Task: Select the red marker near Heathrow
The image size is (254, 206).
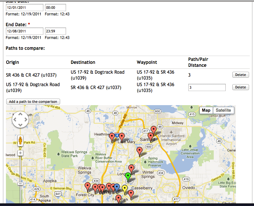Action: pos(112,137)
